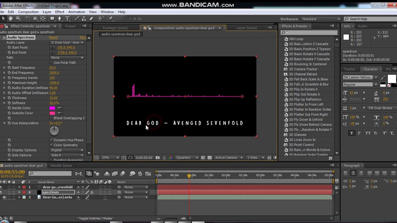Toggle the Start Point stopwatch
The image size is (397, 223).
point(9,47)
